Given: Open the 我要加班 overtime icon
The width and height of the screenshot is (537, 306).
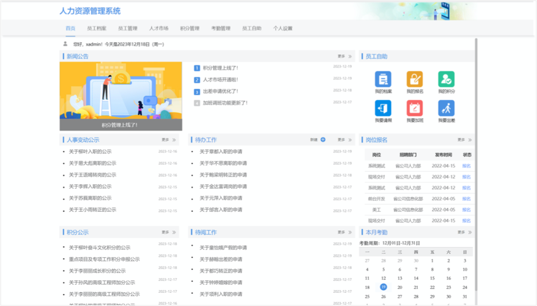Looking at the screenshot, I should 415,108.
